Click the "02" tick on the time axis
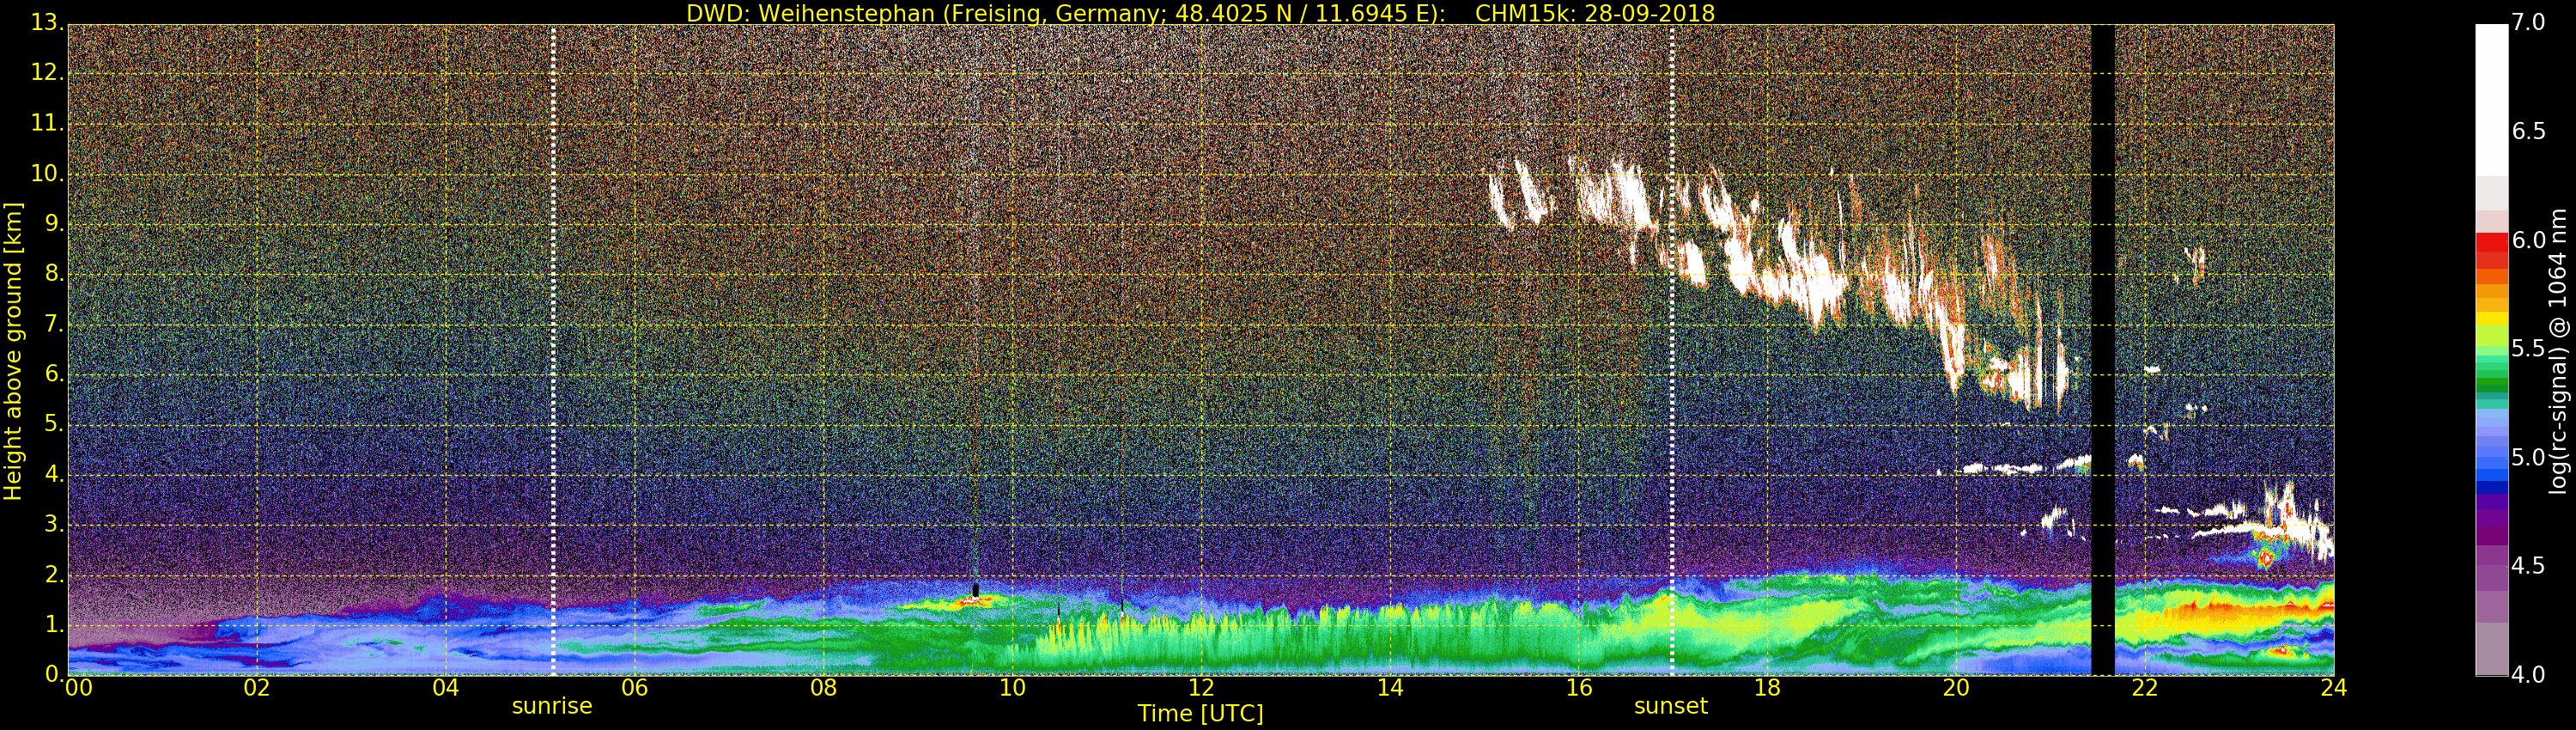Viewport: 2576px width, 730px height. pos(257,687)
